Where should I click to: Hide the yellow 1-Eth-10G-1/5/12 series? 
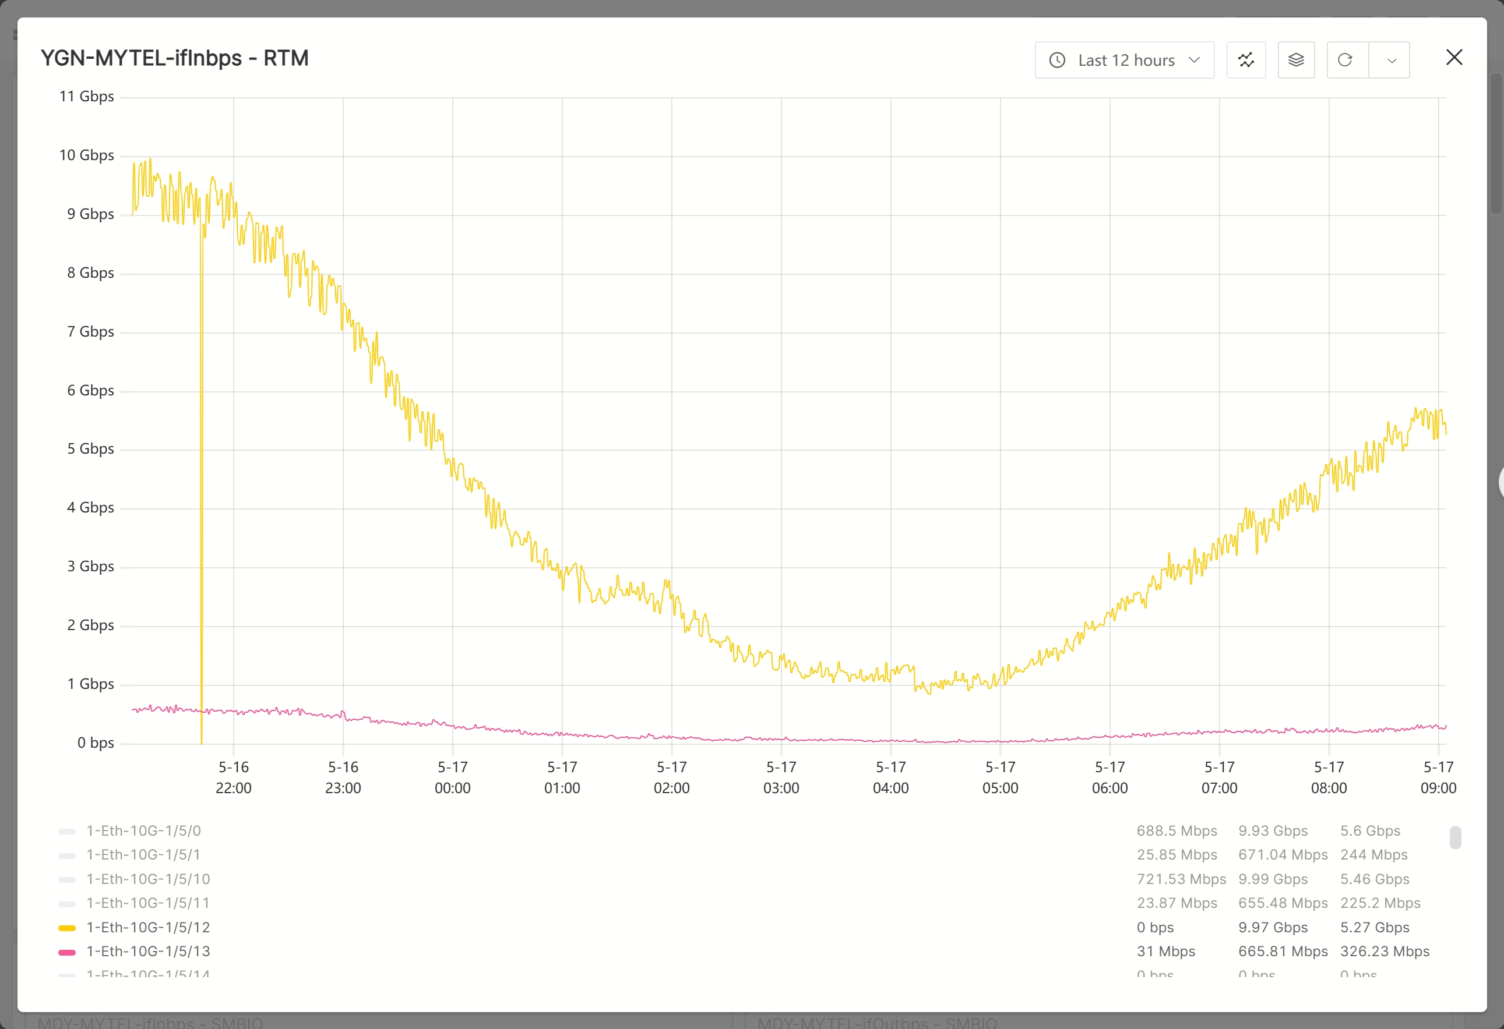click(x=148, y=928)
